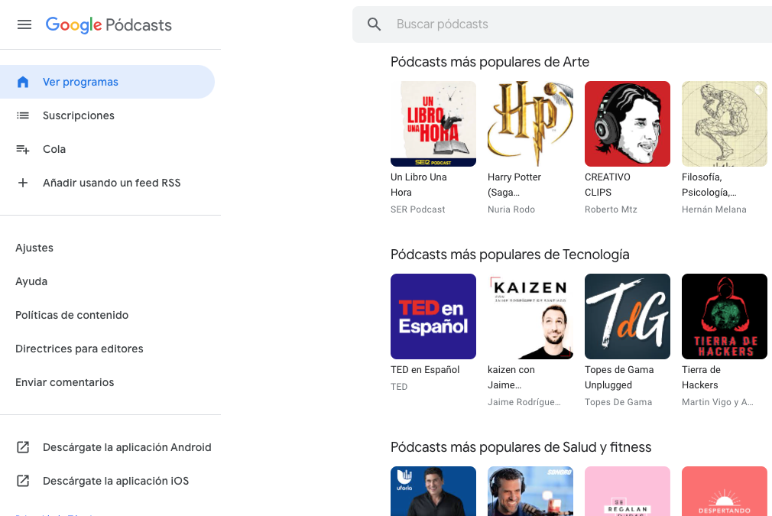This screenshot has height=516, width=772.
Task: Click the search magnifier icon
Action: pyautogui.click(x=375, y=24)
